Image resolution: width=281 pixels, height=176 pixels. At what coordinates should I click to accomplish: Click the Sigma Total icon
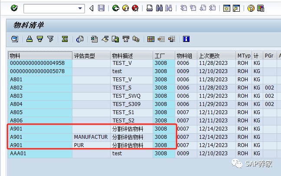[65, 39]
